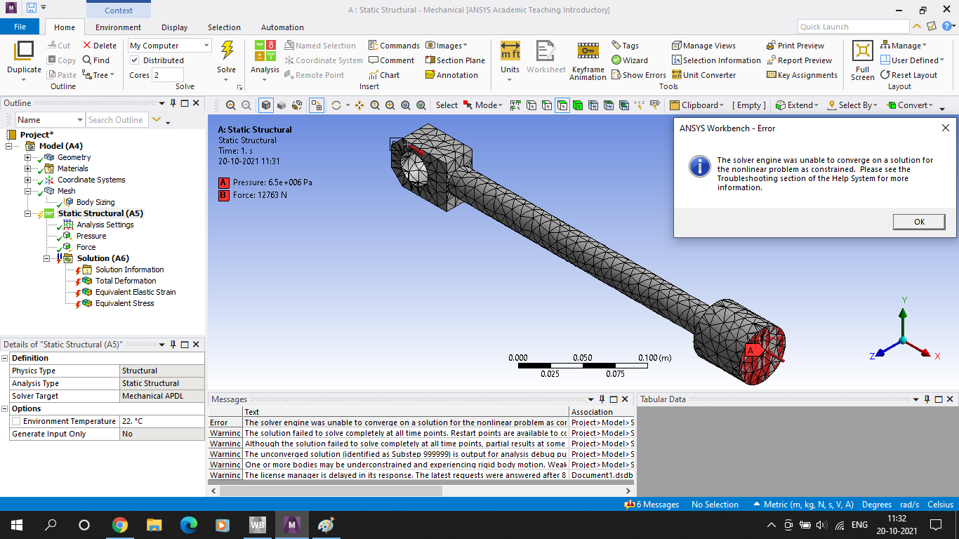The image size is (959, 539).
Task: Toggle shaded exterior and edges display
Action: tap(266, 105)
